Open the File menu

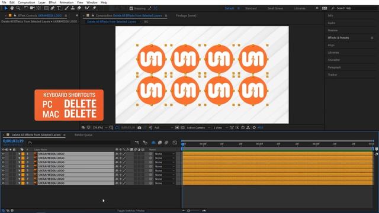click(4, 2)
